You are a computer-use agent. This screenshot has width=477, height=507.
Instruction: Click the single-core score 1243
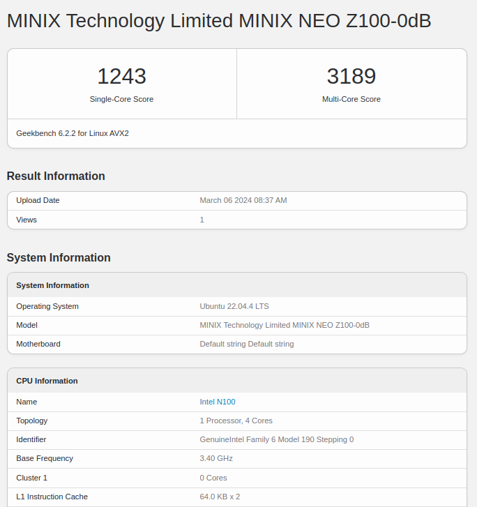click(121, 76)
